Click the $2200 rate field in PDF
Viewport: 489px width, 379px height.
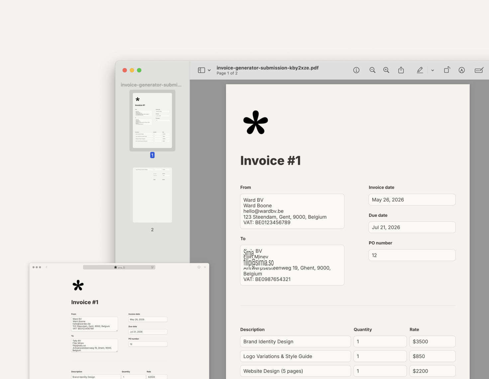coord(432,371)
